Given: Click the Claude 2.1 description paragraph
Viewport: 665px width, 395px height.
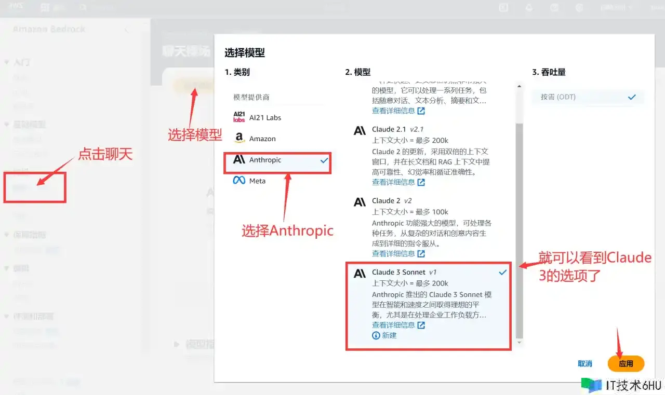Looking at the screenshot, I should tap(431, 162).
